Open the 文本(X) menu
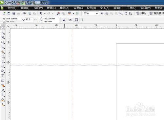Viewport: 164px width, 120px height. point(105,8)
